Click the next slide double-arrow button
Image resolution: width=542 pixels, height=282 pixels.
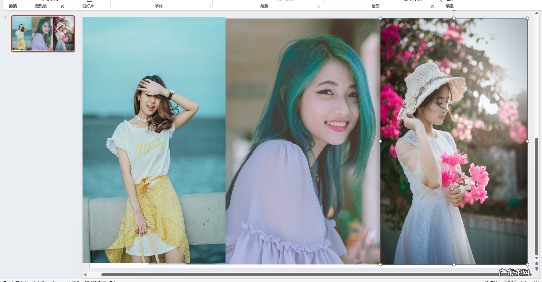(x=536, y=269)
